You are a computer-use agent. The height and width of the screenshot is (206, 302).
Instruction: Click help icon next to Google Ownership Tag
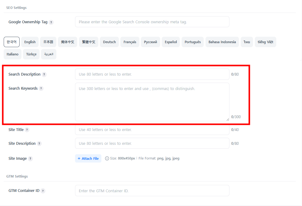(51, 22)
